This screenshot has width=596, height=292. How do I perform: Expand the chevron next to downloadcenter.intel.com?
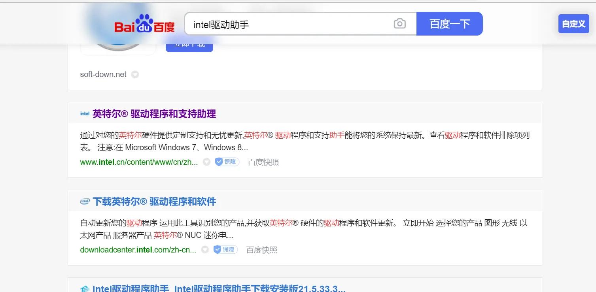[204, 250]
